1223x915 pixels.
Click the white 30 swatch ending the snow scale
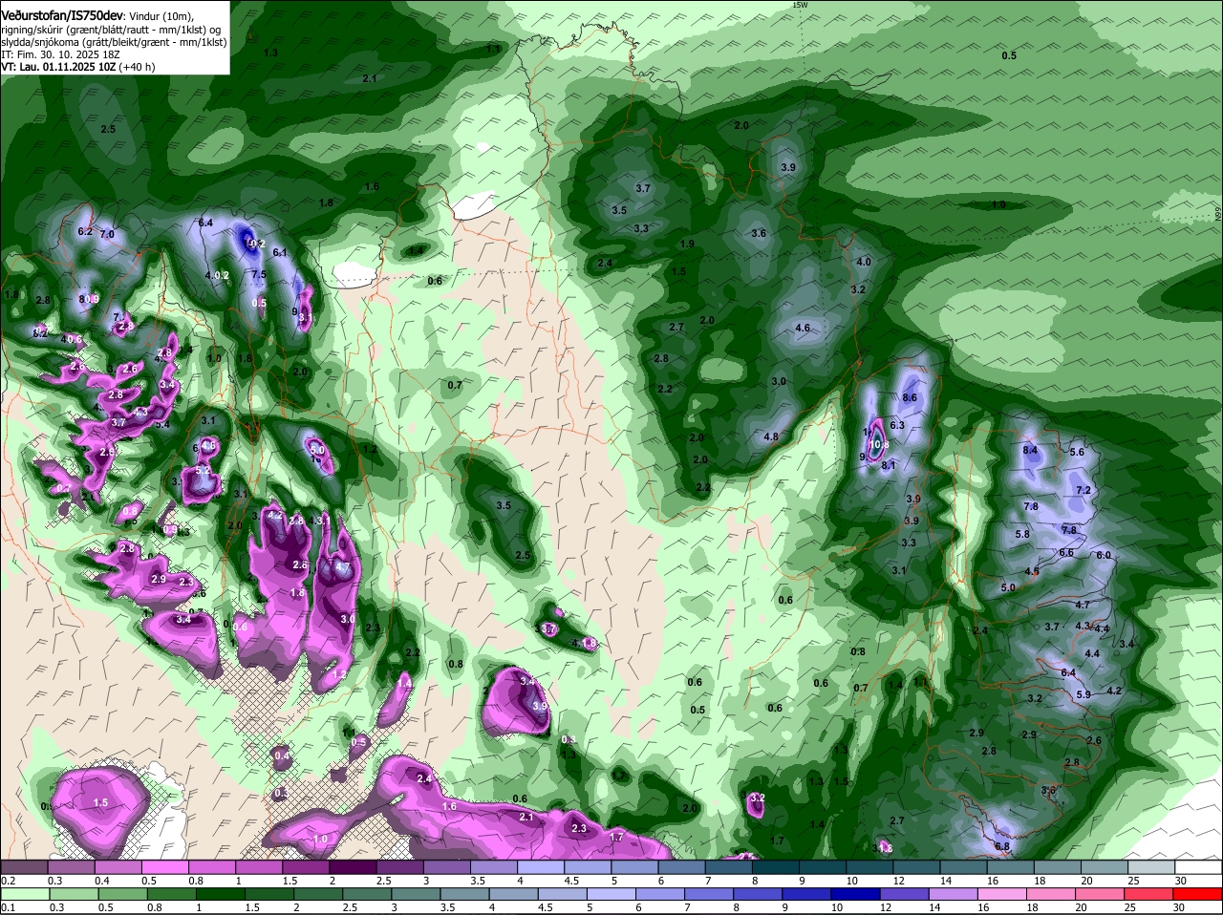pos(1198,866)
